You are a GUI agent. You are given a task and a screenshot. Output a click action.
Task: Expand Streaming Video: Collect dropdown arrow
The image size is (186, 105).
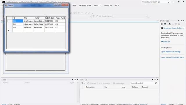click(x=184, y=28)
